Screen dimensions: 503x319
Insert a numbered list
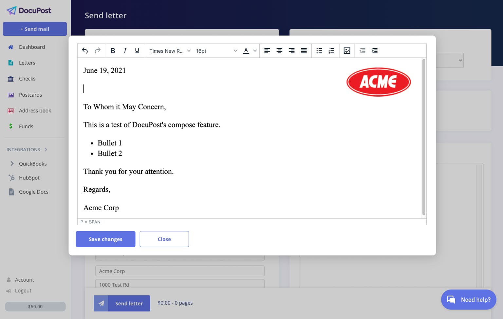pyautogui.click(x=331, y=51)
